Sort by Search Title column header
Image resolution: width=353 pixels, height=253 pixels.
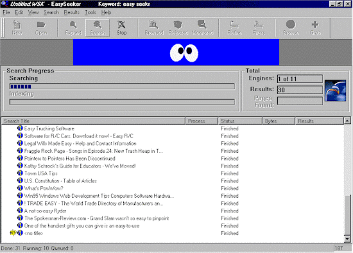(x=94, y=121)
